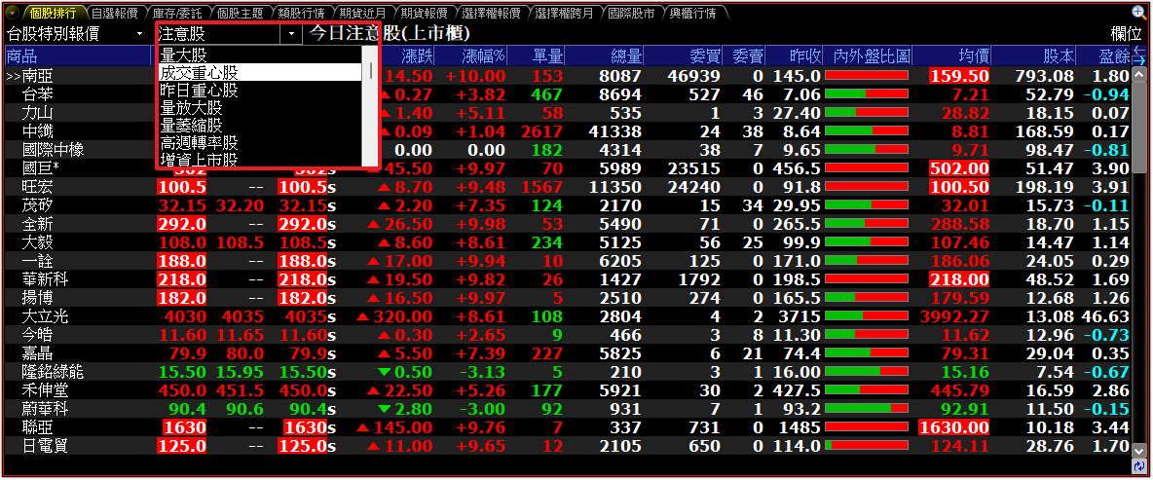Click the 欄位 column settings button
Screen dimensions: 1153x480
[x=1126, y=34]
